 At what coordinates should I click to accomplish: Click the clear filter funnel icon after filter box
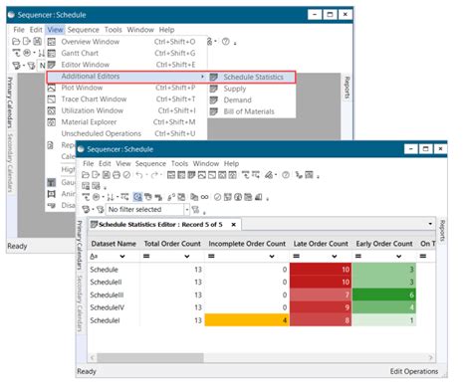tap(195, 209)
